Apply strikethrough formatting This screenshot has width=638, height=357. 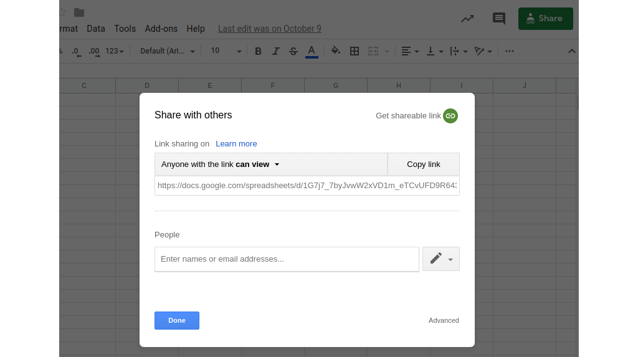[x=293, y=51]
